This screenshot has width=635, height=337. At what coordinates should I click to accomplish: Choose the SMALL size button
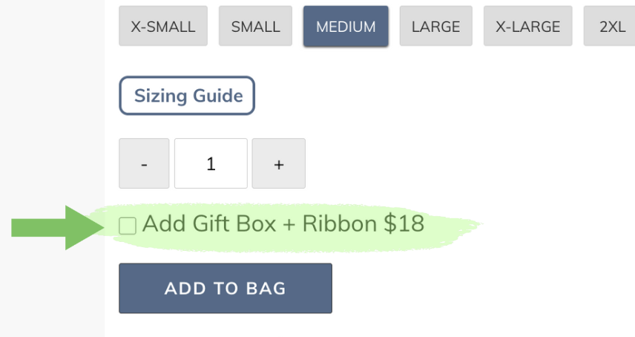pos(255,27)
